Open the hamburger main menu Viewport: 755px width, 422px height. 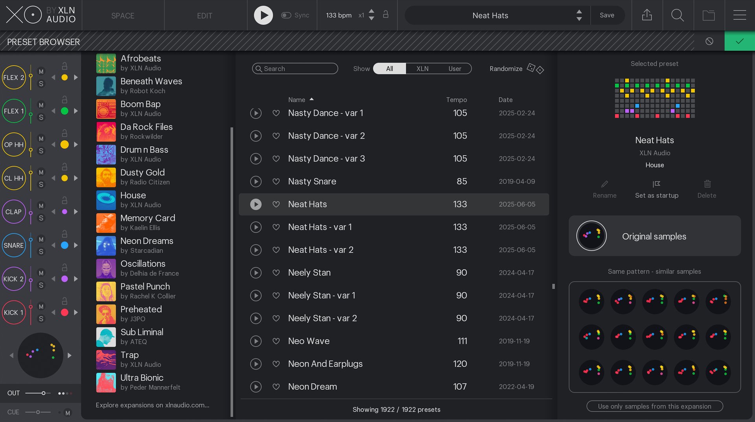(x=740, y=15)
